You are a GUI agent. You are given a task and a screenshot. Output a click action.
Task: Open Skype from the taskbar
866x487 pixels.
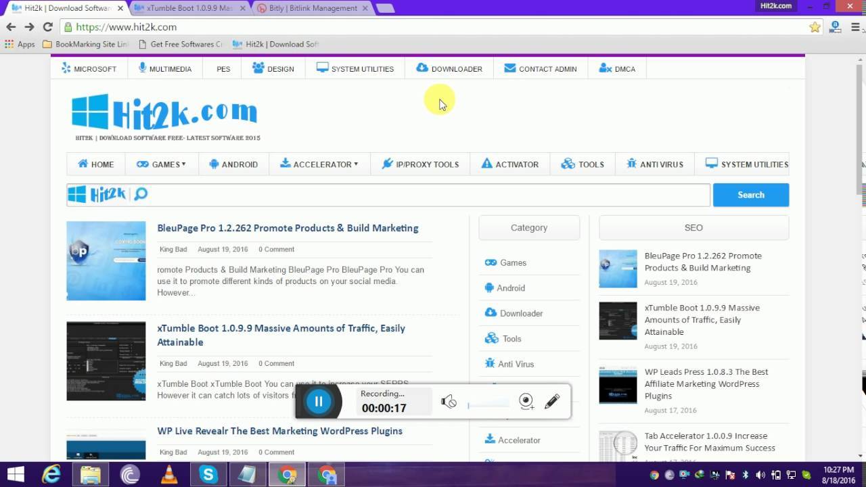click(x=208, y=475)
